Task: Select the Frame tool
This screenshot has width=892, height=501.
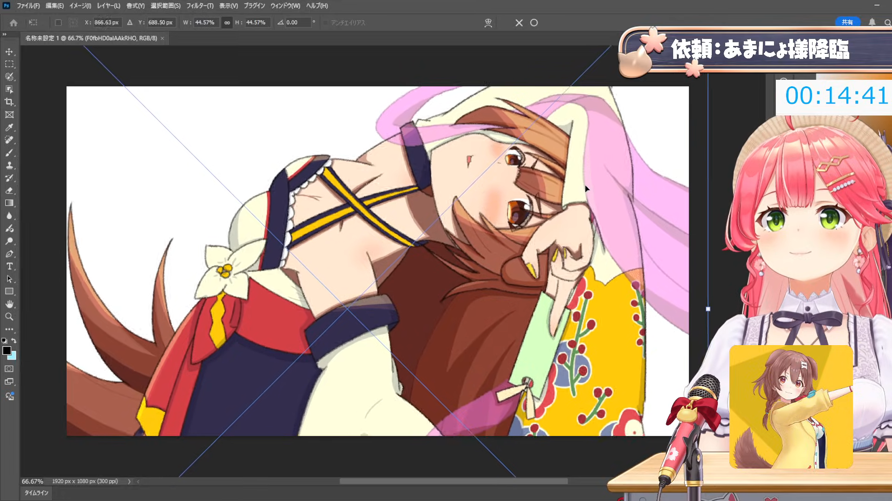Action: click(9, 115)
